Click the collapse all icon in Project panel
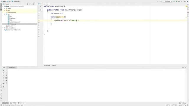 coord(30,4)
